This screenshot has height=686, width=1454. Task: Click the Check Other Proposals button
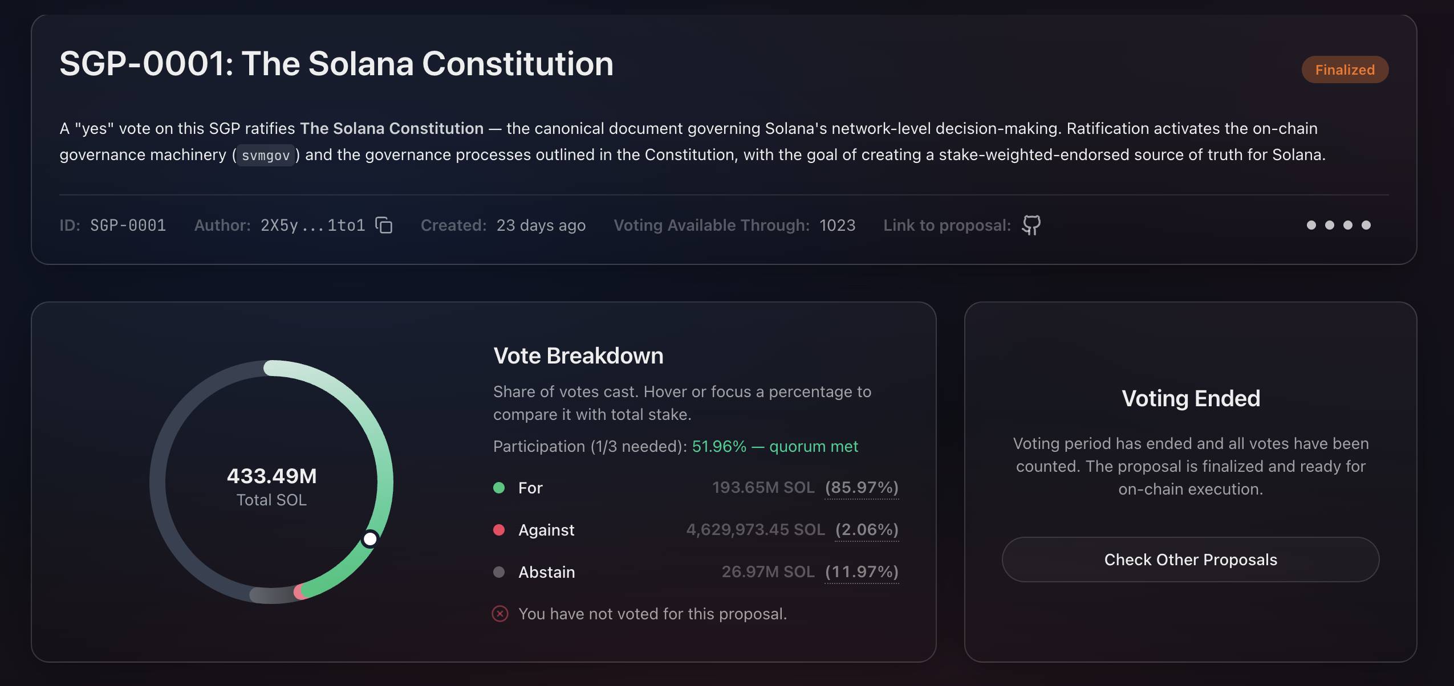click(x=1191, y=560)
